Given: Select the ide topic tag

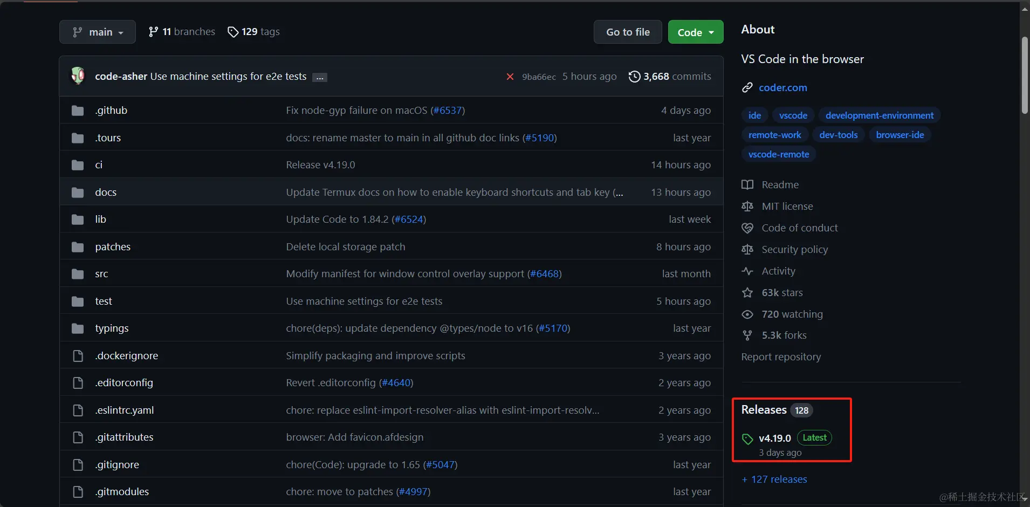Looking at the screenshot, I should pos(755,115).
